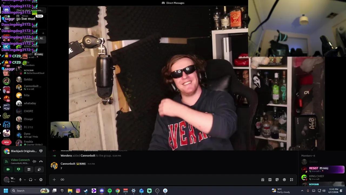Turn on your camera in the voice panel
This screenshot has height=195, width=346.
pos(8,169)
